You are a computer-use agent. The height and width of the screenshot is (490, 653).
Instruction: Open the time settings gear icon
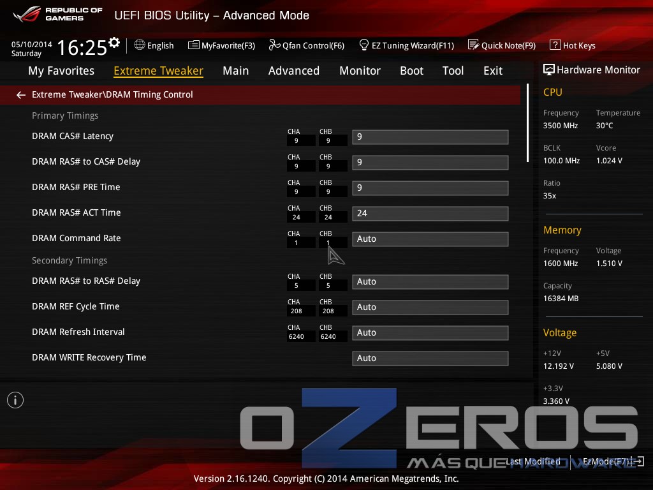click(x=114, y=42)
